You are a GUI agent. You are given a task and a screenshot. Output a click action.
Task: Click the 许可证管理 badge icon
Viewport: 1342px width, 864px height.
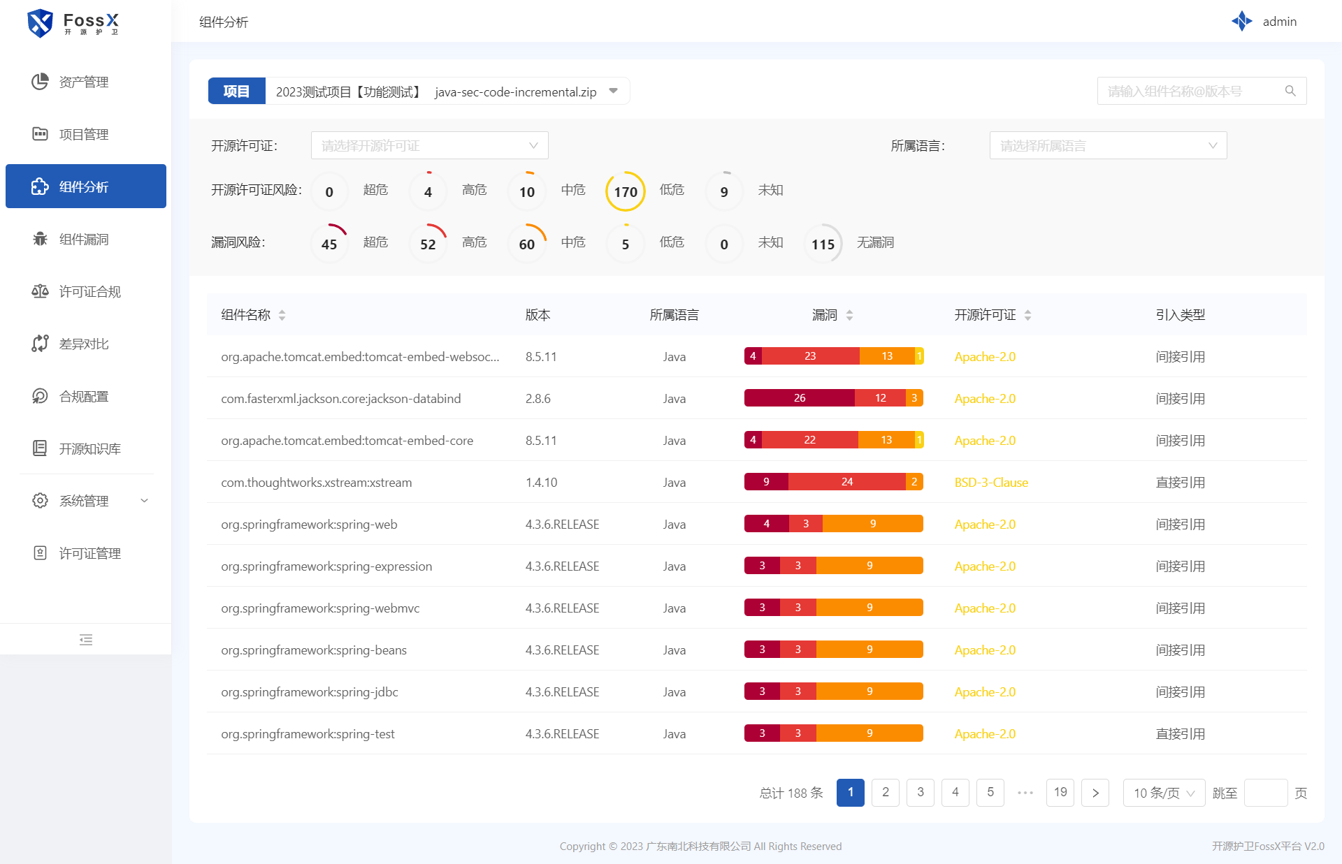click(40, 553)
